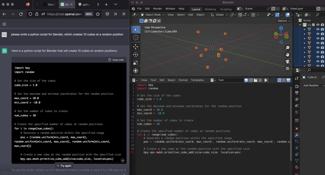Screen dimensions: 325x175
Task: Create new text block in text editor
Action: 251,80
